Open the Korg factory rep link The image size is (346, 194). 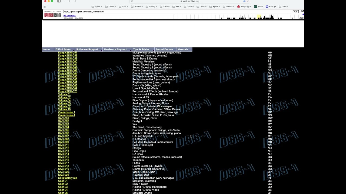tap(68, 178)
